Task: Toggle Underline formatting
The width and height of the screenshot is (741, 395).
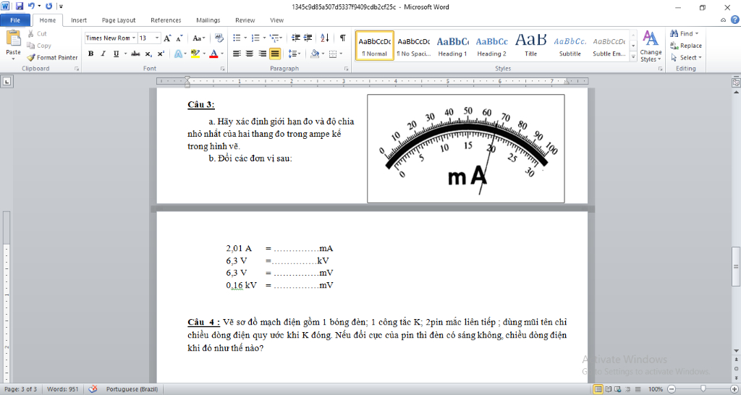Action: (116, 54)
